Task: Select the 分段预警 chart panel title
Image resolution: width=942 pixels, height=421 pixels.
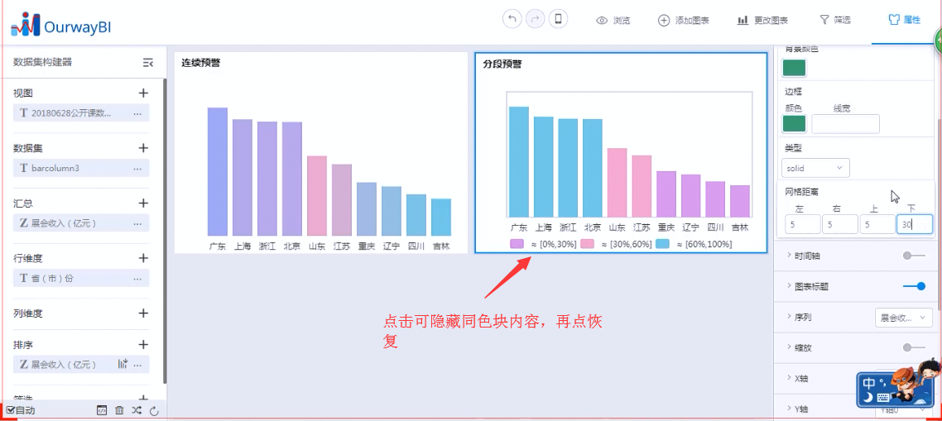Action: point(502,64)
